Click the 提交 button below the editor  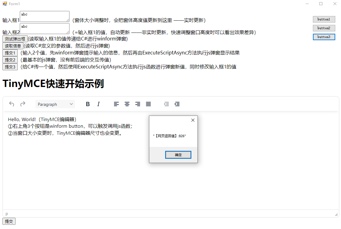9,221
